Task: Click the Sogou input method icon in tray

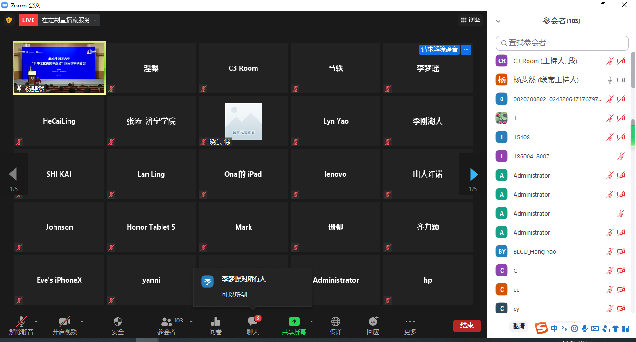Action: point(541,328)
